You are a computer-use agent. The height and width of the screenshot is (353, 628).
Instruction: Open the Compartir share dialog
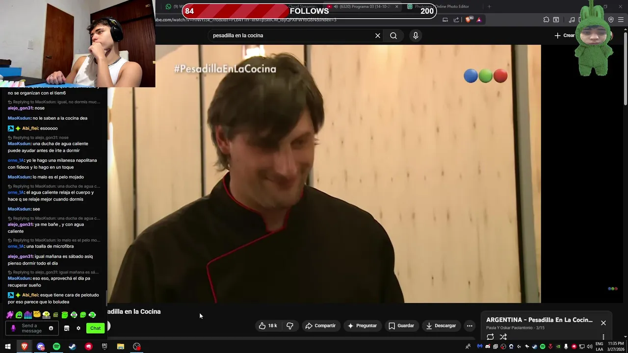coord(320,326)
